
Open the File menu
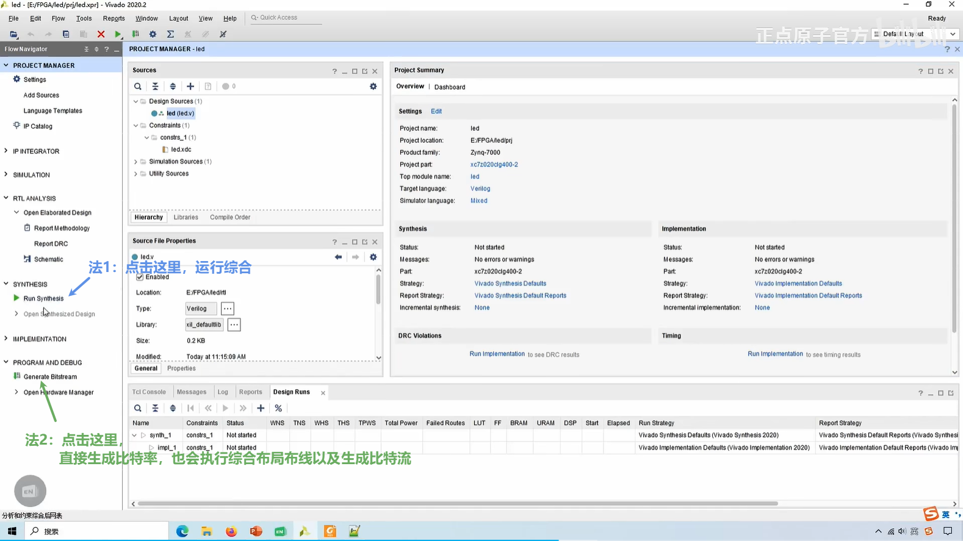point(13,18)
